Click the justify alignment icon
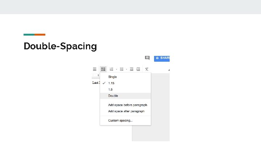Screen dimensions: 261x147 [x=95, y=69]
